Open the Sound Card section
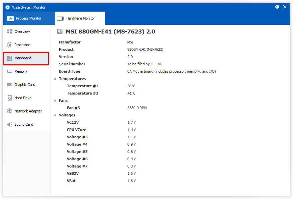Image resolution: width=293 pixels, height=199 pixels. tap(9, 124)
